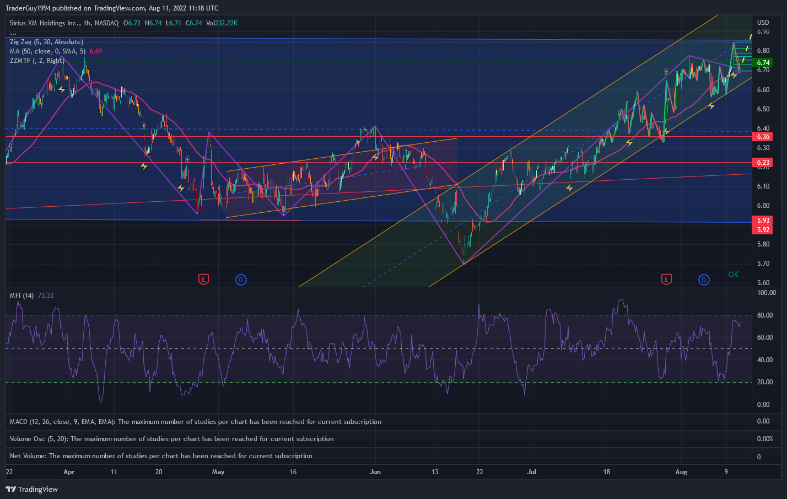
Task: Click the sun and moon session icon
Action: tap(734, 275)
